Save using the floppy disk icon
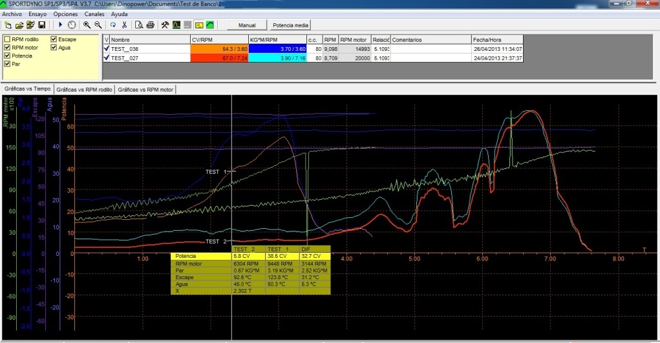 (x=41, y=25)
